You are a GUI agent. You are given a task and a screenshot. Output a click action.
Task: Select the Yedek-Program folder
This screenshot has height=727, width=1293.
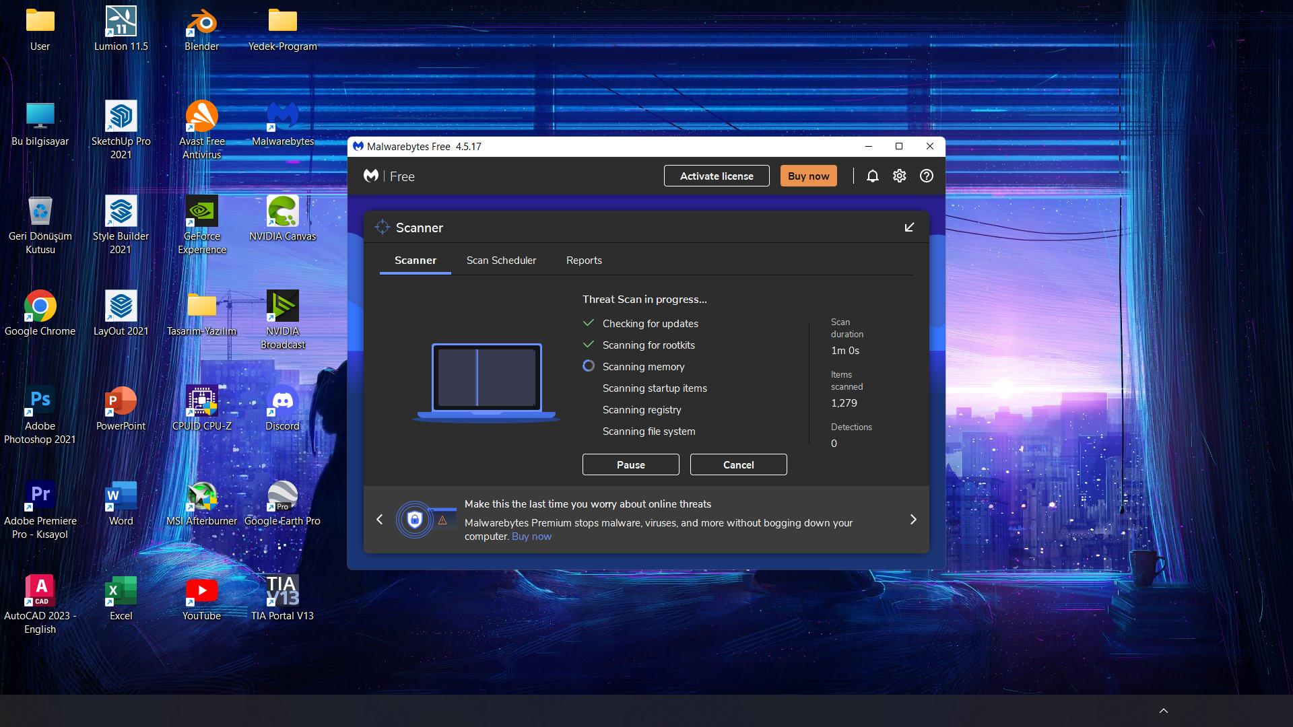point(283,30)
